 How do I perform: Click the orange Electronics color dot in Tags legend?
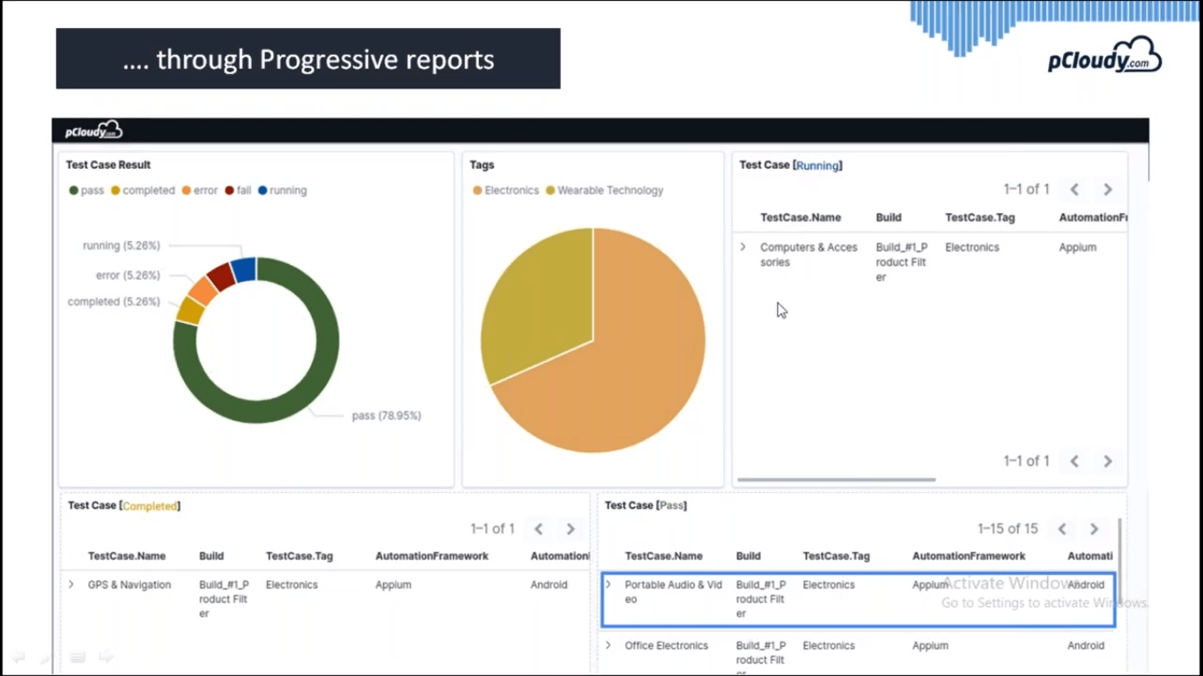pyautogui.click(x=478, y=190)
